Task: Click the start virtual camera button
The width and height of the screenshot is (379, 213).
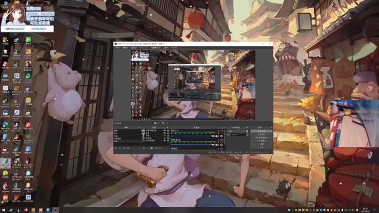Action: point(262,137)
